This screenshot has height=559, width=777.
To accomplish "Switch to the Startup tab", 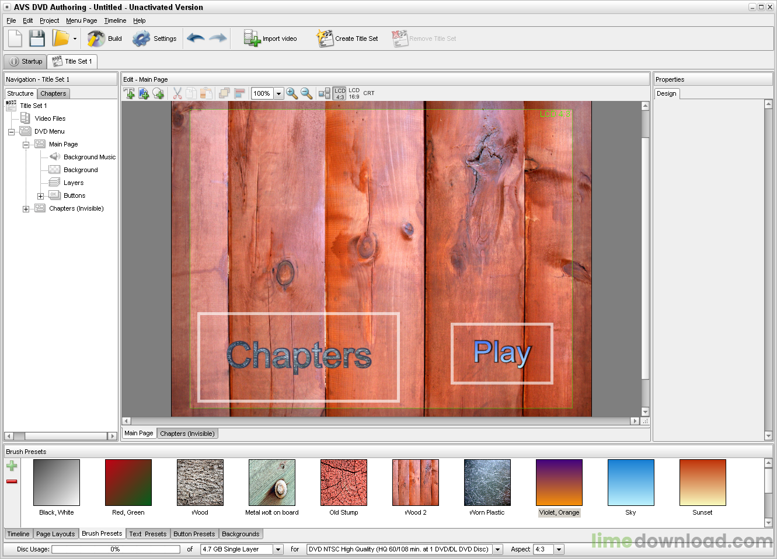I will click(26, 61).
